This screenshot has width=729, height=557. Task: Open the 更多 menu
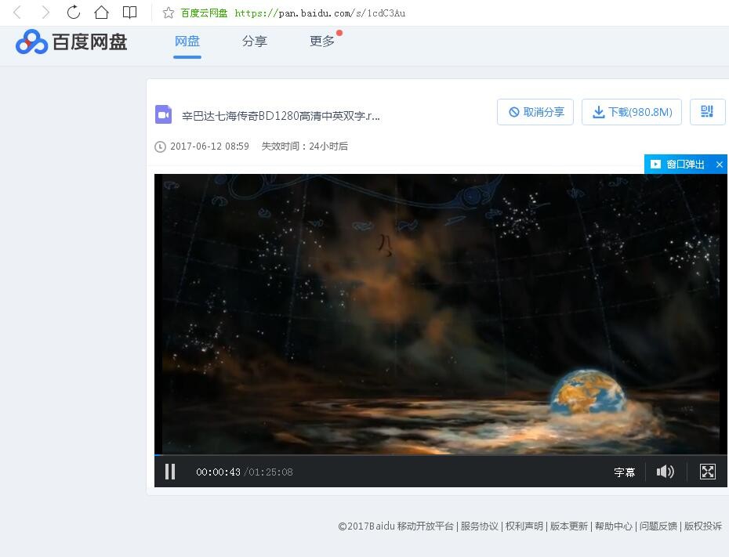pyautogui.click(x=322, y=42)
